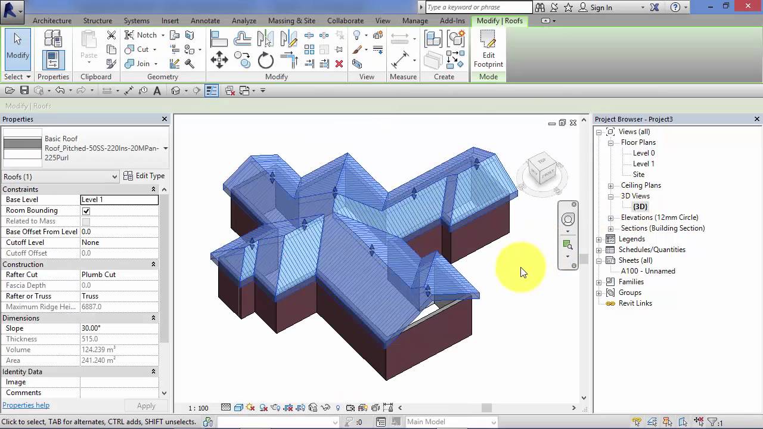
Task: Click the Visual Style cube icon in view bar
Action: click(x=238, y=408)
